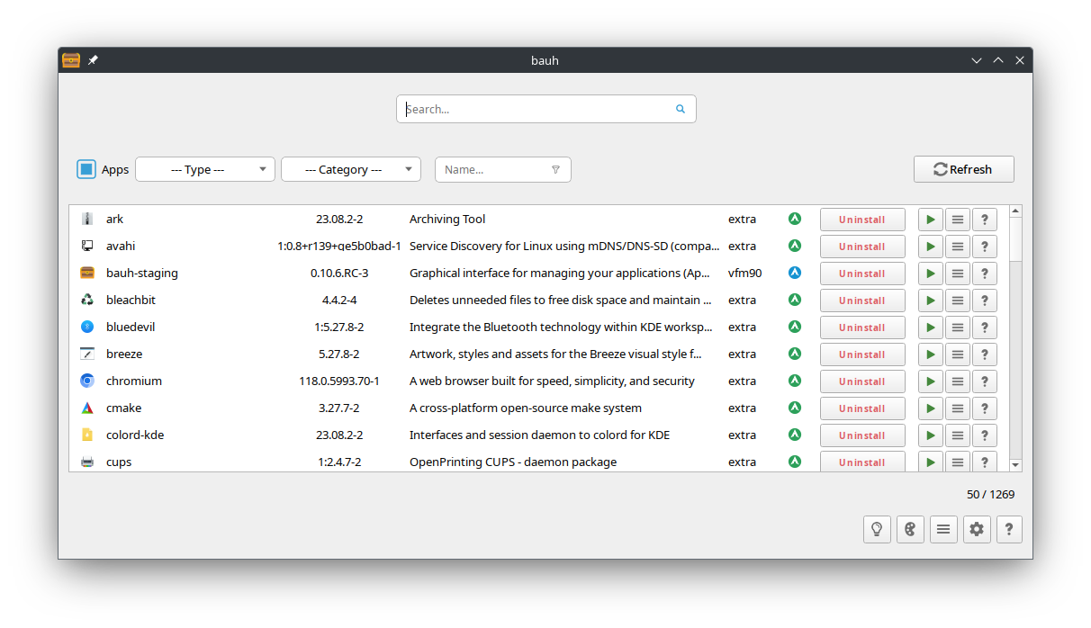Show info for breeze package

coord(985,354)
